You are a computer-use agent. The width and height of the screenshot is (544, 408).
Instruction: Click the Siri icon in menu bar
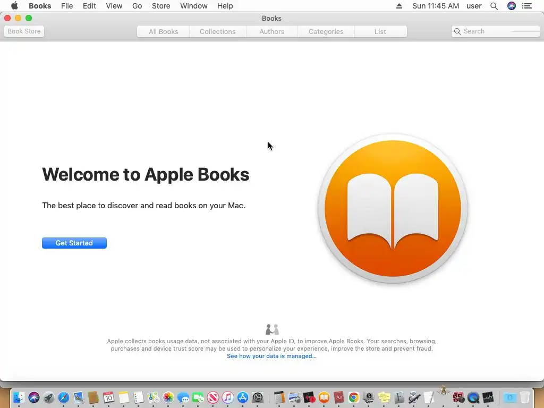512,6
